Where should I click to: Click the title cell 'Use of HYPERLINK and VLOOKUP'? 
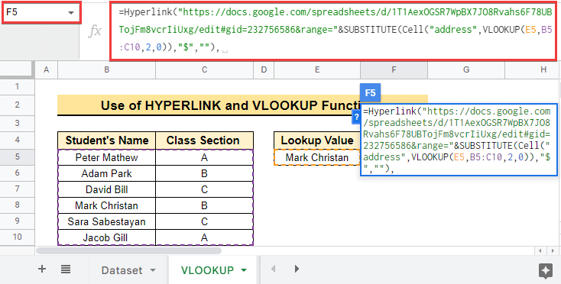(x=242, y=105)
